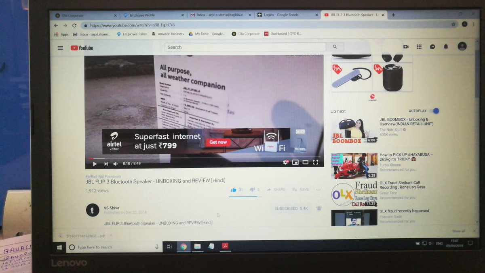Switch to the Logins - Google Sheets tab

(x=288, y=15)
